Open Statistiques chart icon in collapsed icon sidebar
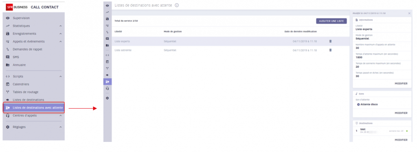The image size is (417, 152). coord(108,12)
